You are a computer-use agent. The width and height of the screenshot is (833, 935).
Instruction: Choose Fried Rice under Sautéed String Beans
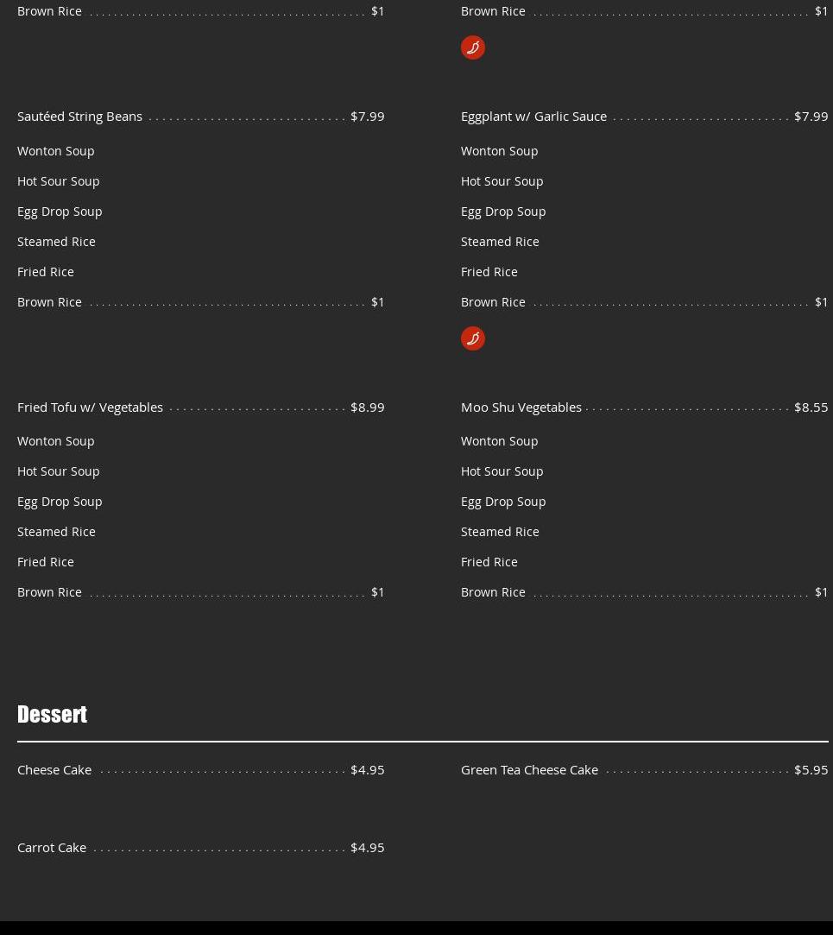(46, 272)
